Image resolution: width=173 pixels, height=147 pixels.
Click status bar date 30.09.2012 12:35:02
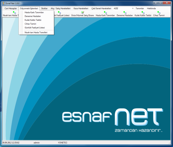tap(11, 143)
